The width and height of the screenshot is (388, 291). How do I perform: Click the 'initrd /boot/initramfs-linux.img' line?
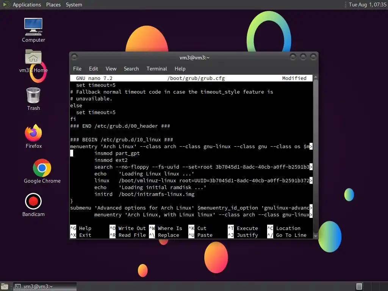[144, 194]
